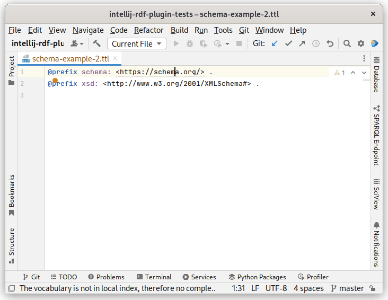This screenshot has width=388, height=300.
Task: Click Run with Coverage icon
Action: point(204,44)
